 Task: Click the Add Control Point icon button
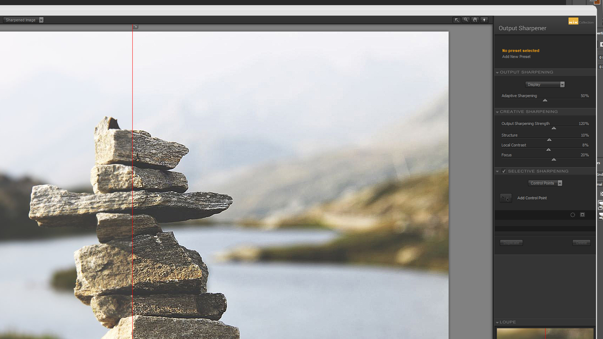(505, 198)
